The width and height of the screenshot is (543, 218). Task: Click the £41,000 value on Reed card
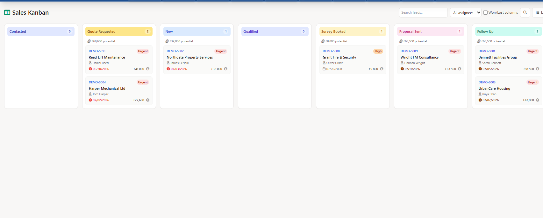(x=139, y=69)
